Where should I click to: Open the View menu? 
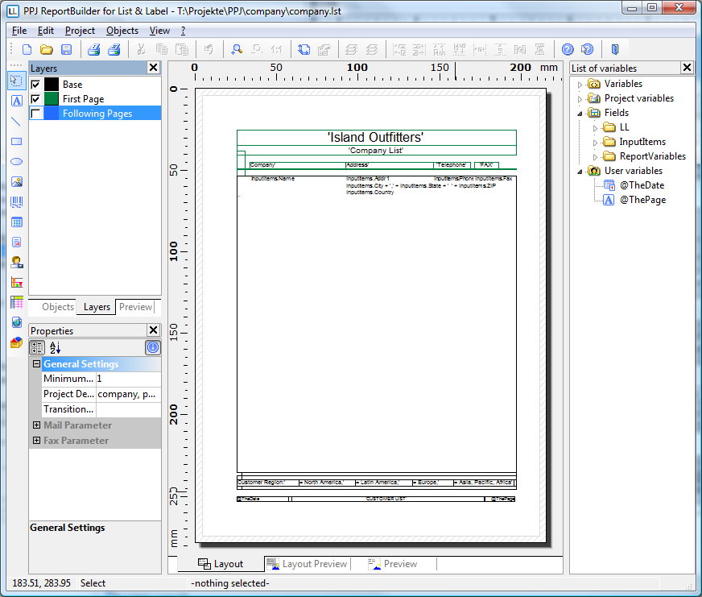click(x=159, y=31)
